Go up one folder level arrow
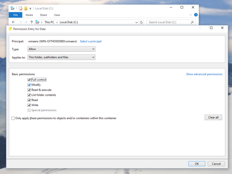The image size is (232, 174). click(x=32, y=22)
